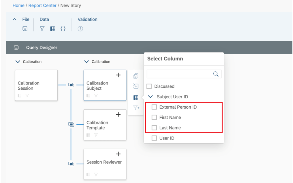This screenshot has height=183, width=293.
Task: Click the join icon between Session and Subject
Action: point(71,85)
